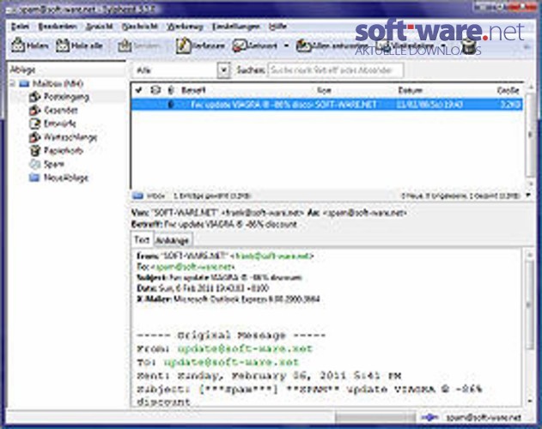The height and width of the screenshot is (429, 542).
Task: Open the Bearbeiten menu
Action: tap(58, 27)
